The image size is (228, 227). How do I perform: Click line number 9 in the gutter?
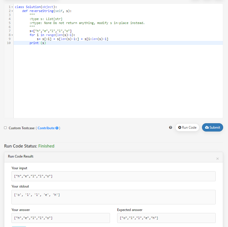tap(9, 39)
